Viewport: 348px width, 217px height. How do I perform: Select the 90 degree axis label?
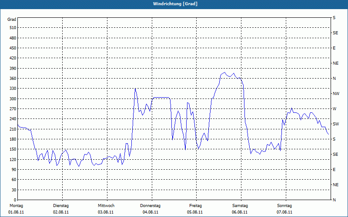[x=14, y=170]
